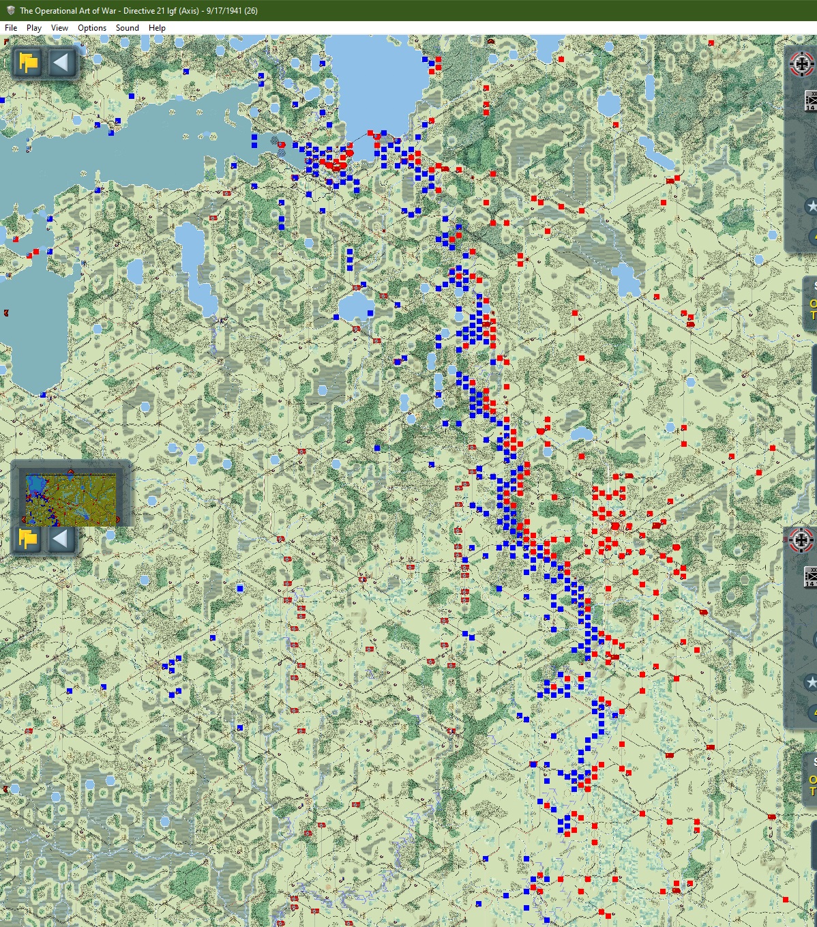The width and height of the screenshot is (817, 927).
Task: Select the unit counter icon in the lower right panel
Action: click(811, 577)
